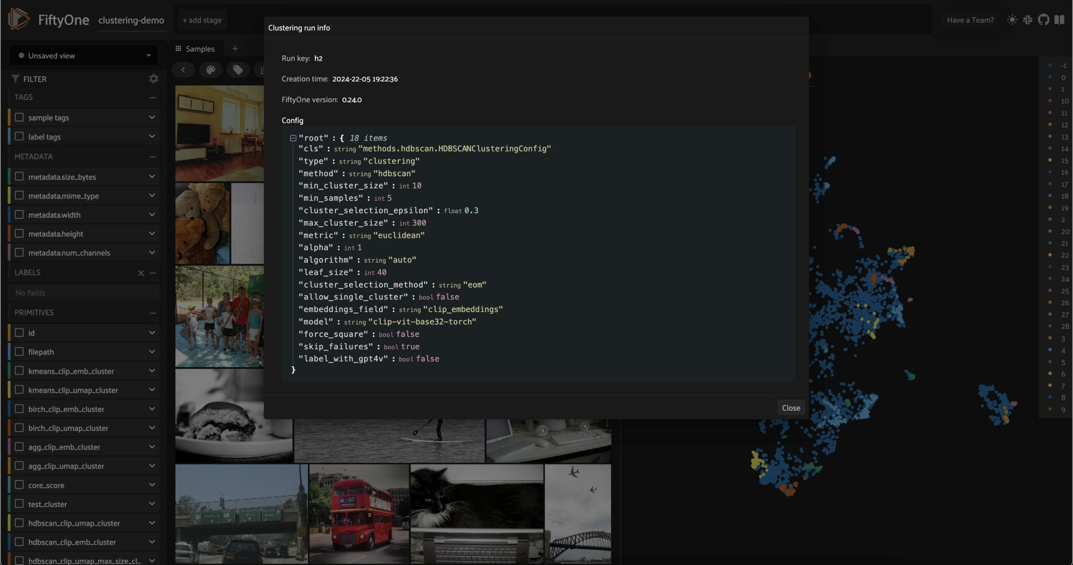This screenshot has width=1073, height=565.
Task: Toggle light/dark theme sun icon
Action: [x=1012, y=20]
